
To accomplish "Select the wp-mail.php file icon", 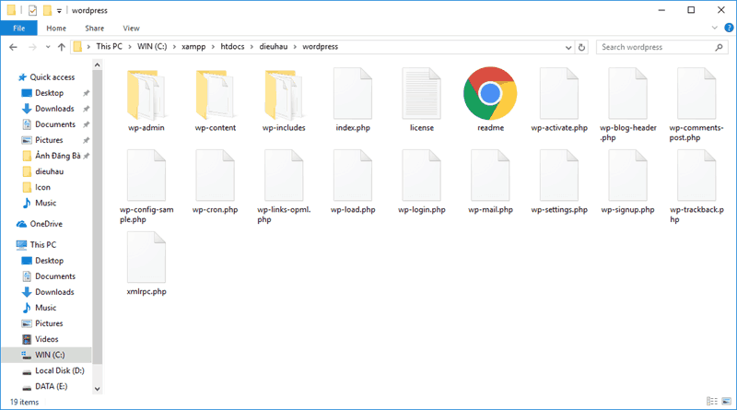I will pos(490,175).
